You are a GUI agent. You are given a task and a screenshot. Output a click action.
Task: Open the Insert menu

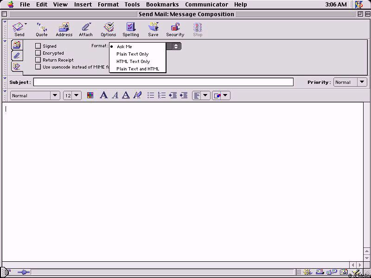click(83, 5)
